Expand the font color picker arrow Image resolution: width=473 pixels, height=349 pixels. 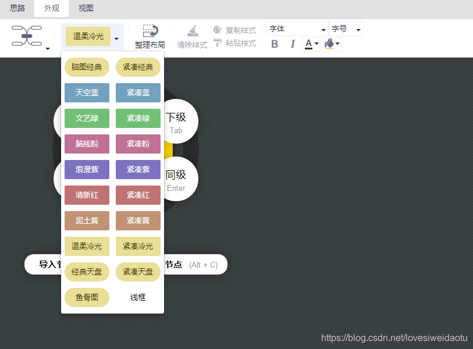pos(316,44)
